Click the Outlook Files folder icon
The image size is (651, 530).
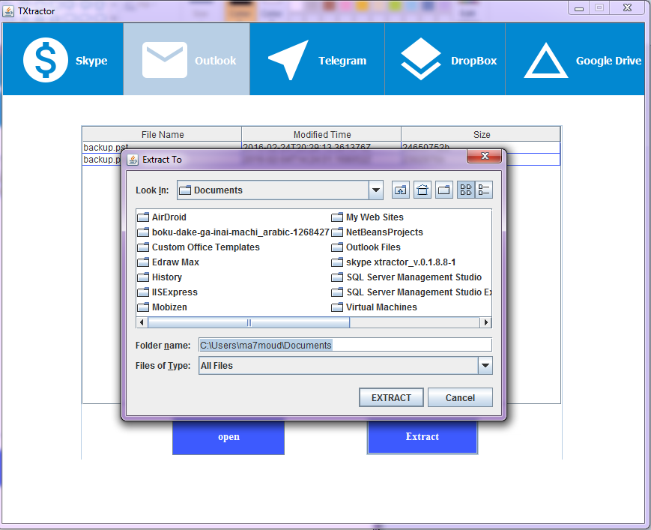pos(337,247)
